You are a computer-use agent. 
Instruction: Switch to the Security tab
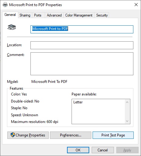coord(102,15)
